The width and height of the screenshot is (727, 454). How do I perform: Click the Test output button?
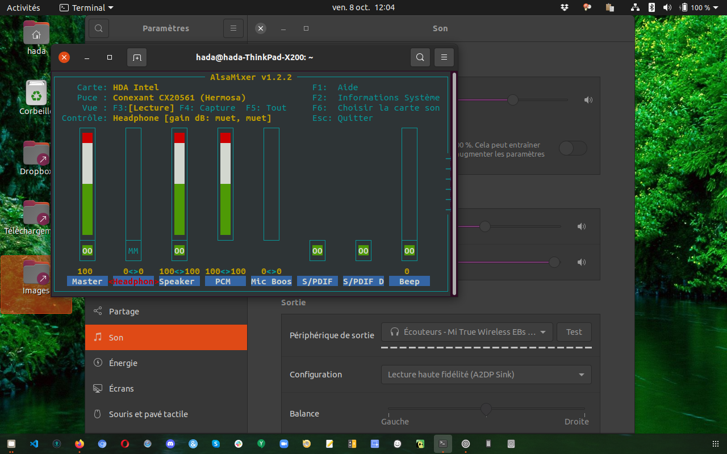point(574,332)
